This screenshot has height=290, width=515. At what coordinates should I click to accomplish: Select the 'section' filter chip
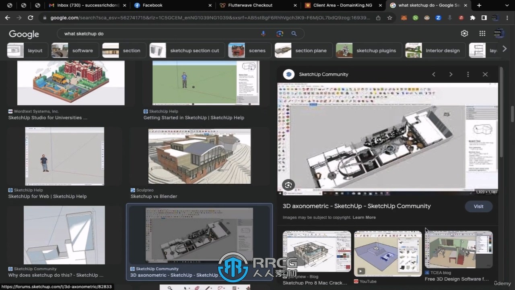[x=124, y=50]
